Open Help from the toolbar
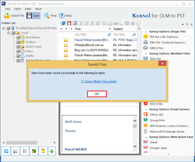This screenshot has height=162, width=195. [x=65, y=16]
